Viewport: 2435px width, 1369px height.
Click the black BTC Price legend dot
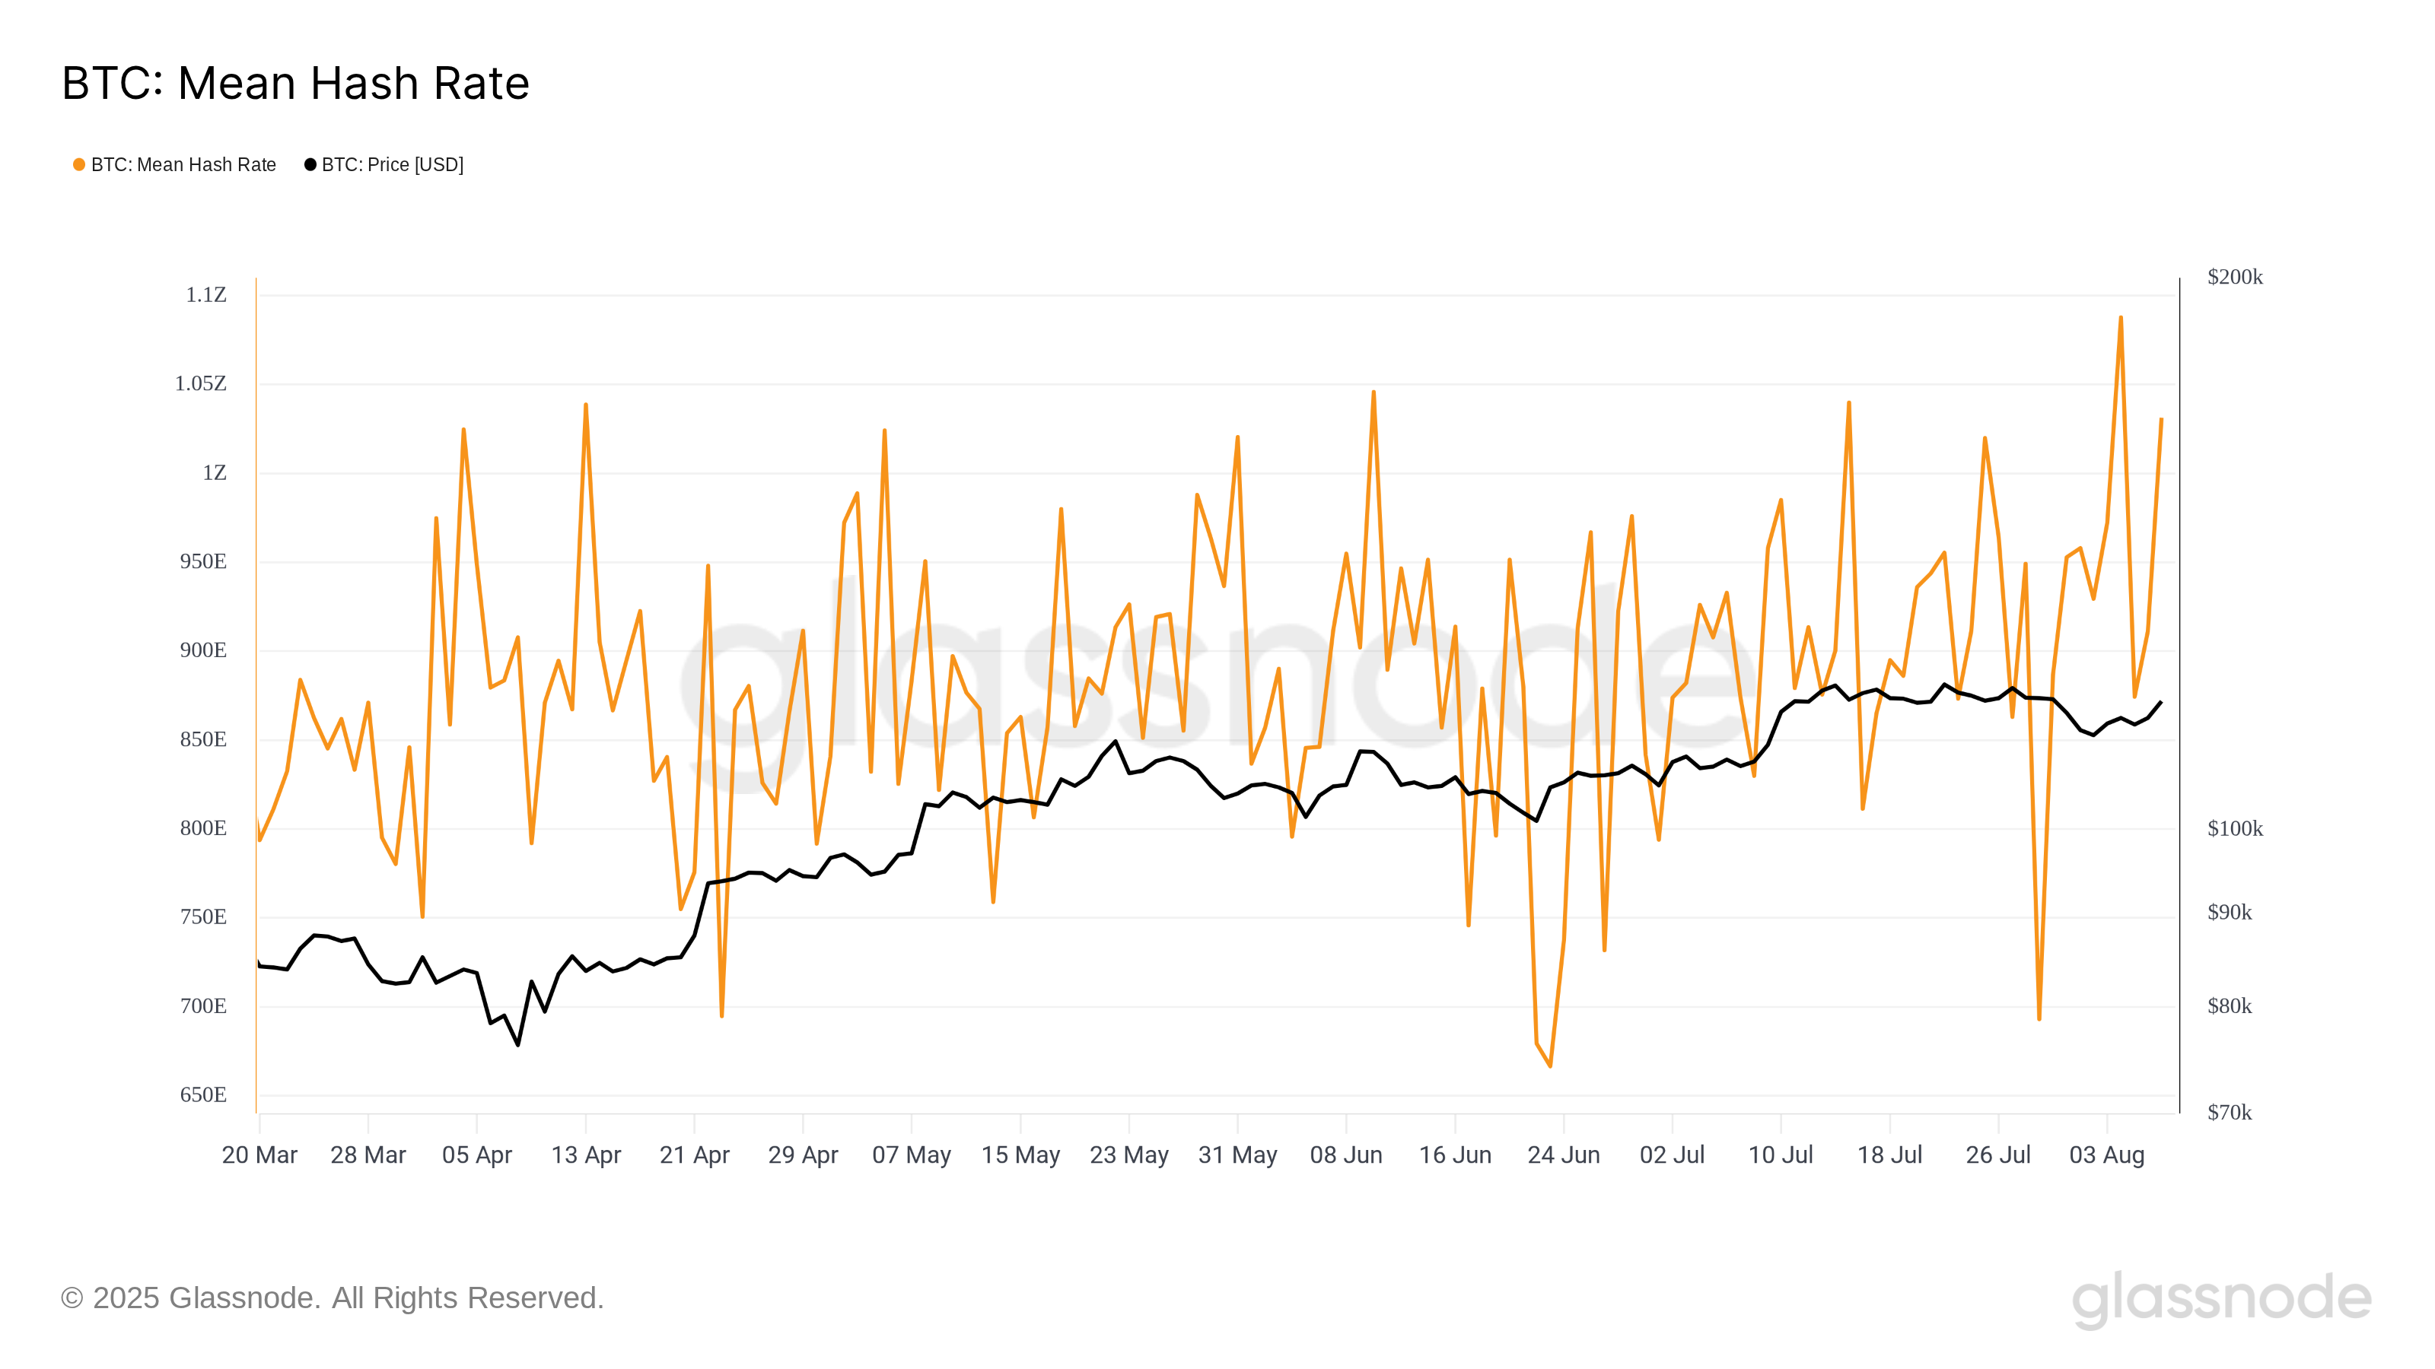(x=310, y=164)
